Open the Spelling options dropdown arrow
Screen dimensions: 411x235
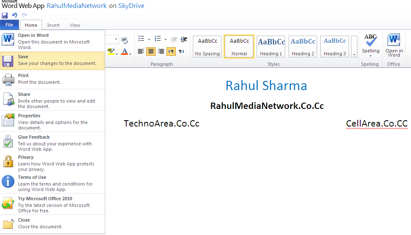[x=371, y=56]
